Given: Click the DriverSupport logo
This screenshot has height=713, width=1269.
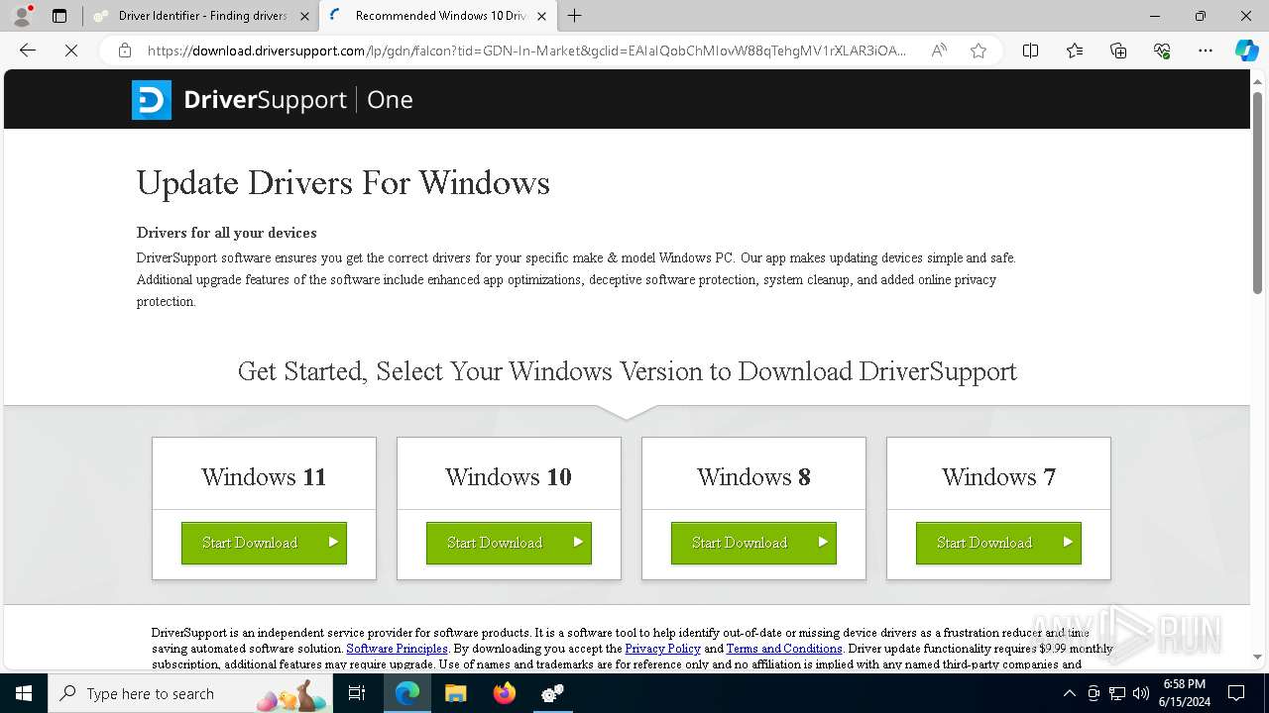Looking at the screenshot, I should tap(272, 100).
